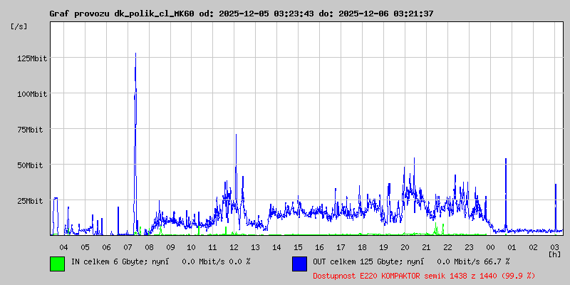The image size is (570, 285).
Task: Select hour 00 on the time axis
Action: pyautogui.click(x=490, y=247)
